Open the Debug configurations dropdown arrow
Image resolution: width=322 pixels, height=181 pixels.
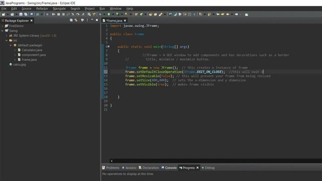pyautogui.click(x=104, y=15)
